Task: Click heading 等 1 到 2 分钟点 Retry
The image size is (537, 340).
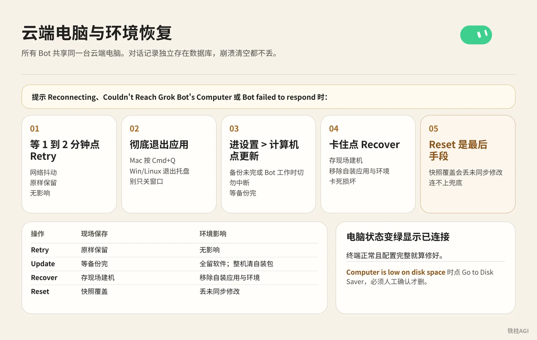Action: [x=65, y=150]
